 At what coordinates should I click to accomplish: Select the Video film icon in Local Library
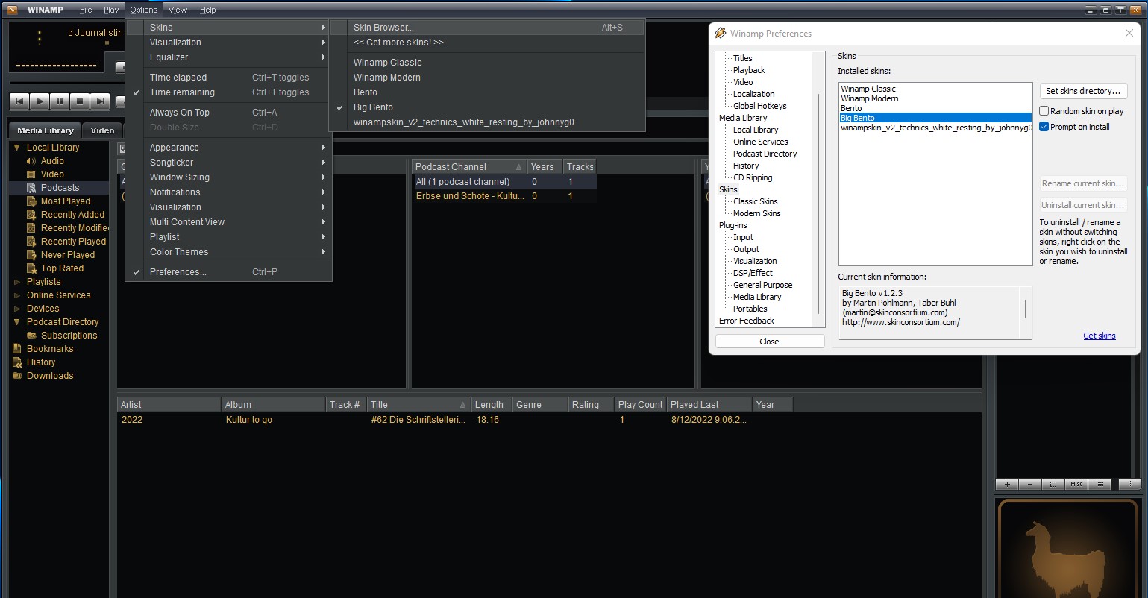[x=31, y=174]
